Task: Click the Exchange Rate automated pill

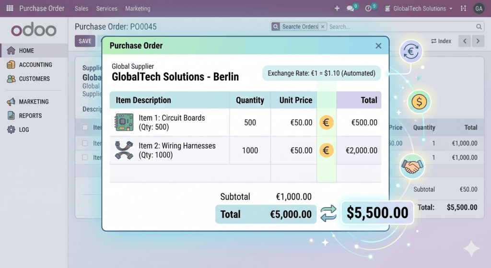Action: tap(322, 73)
